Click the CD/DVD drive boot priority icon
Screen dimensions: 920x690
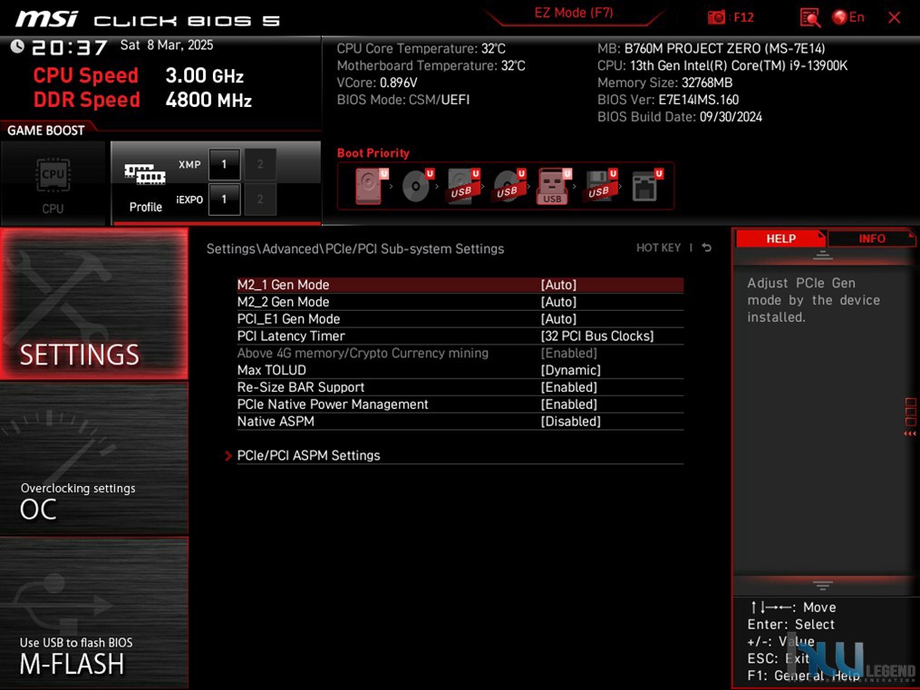click(x=418, y=186)
